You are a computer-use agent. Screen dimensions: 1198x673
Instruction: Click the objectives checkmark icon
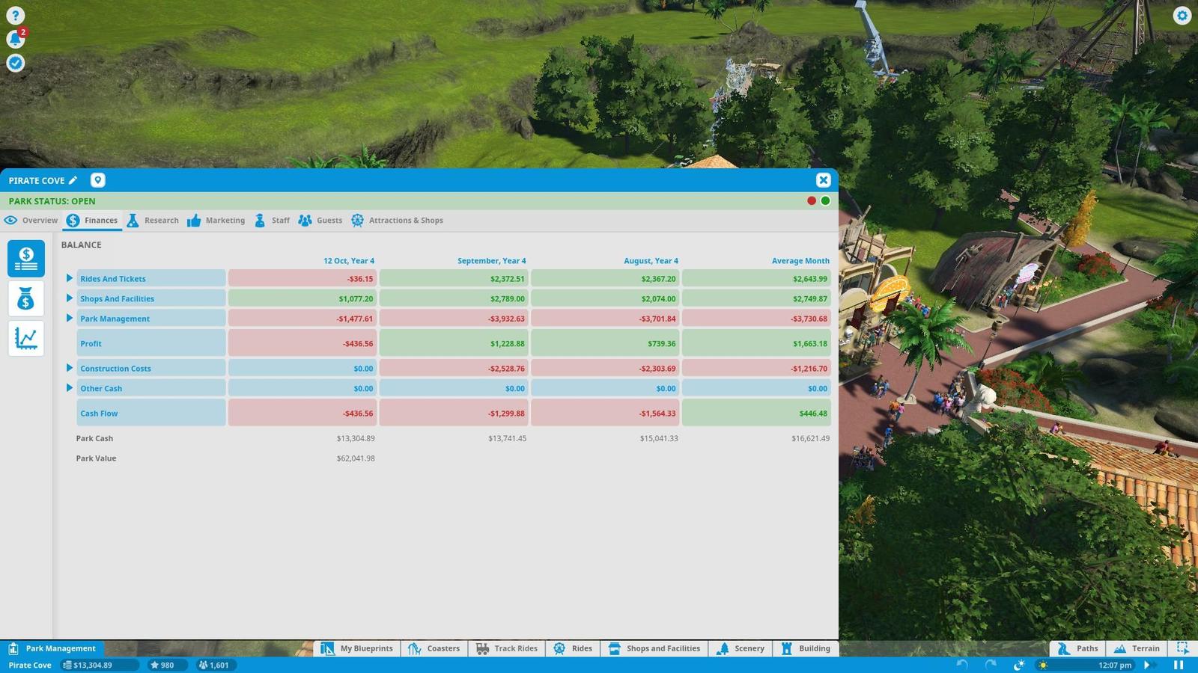15,63
